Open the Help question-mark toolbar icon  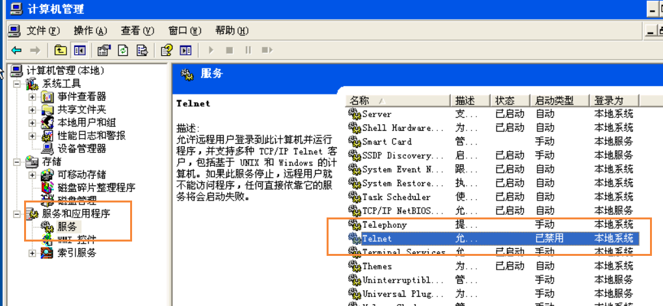tap(167, 50)
